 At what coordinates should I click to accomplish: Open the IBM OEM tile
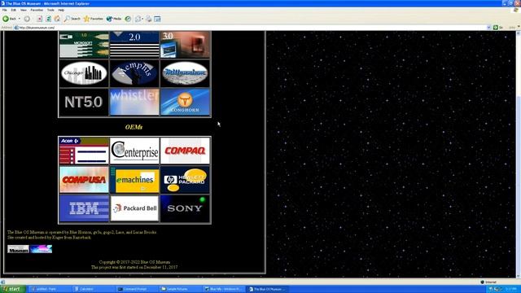[x=84, y=208]
